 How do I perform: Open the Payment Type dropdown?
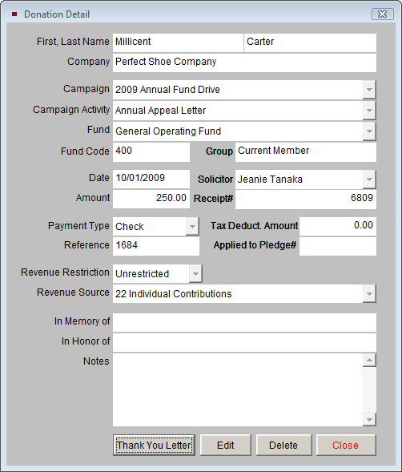192,226
